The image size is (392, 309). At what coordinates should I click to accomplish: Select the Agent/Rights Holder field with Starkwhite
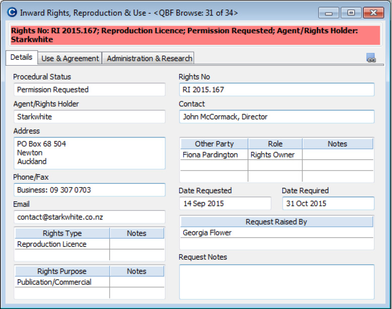90,117
